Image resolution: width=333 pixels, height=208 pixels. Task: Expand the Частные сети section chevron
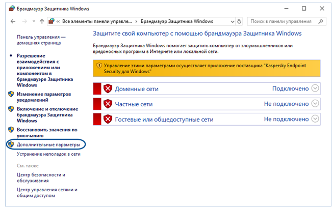[x=315, y=104]
